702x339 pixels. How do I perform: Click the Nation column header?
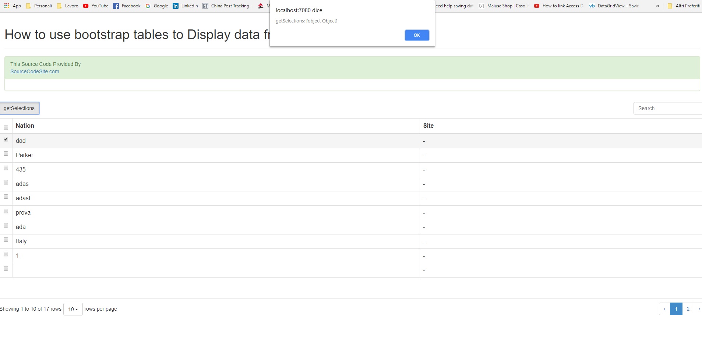click(216, 126)
